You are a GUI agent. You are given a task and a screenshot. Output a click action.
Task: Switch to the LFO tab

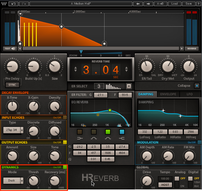(x=190, y=94)
